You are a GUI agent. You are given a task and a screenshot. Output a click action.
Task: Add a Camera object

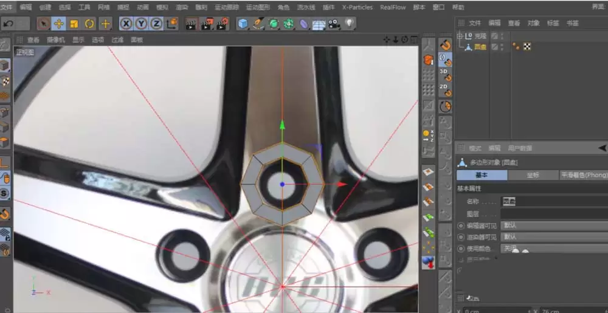(x=334, y=24)
